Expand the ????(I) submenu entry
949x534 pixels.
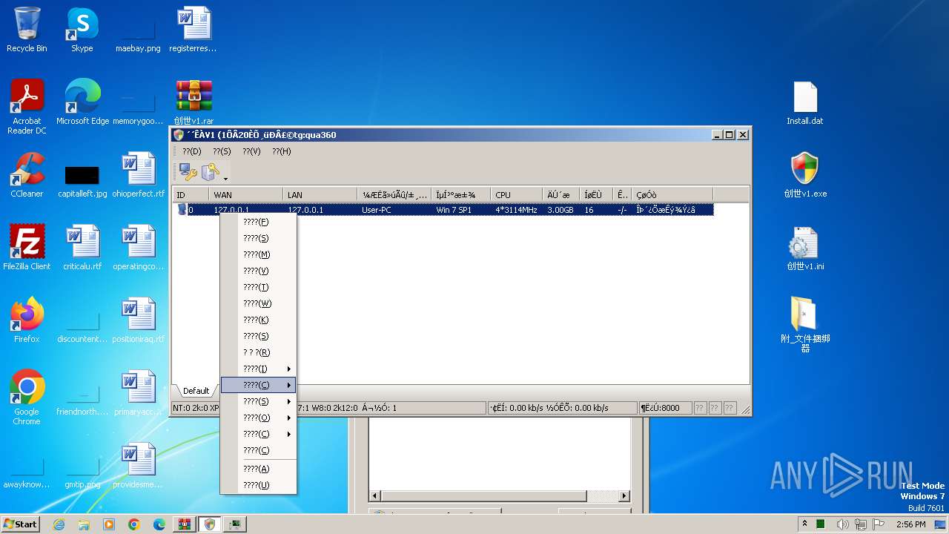[x=258, y=369]
